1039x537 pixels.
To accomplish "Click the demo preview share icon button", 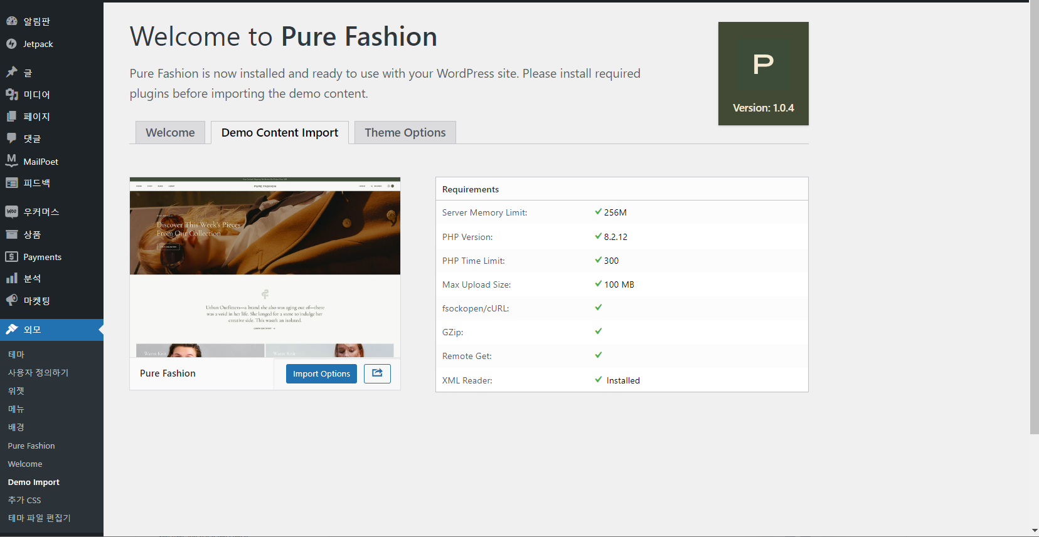I will [377, 373].
